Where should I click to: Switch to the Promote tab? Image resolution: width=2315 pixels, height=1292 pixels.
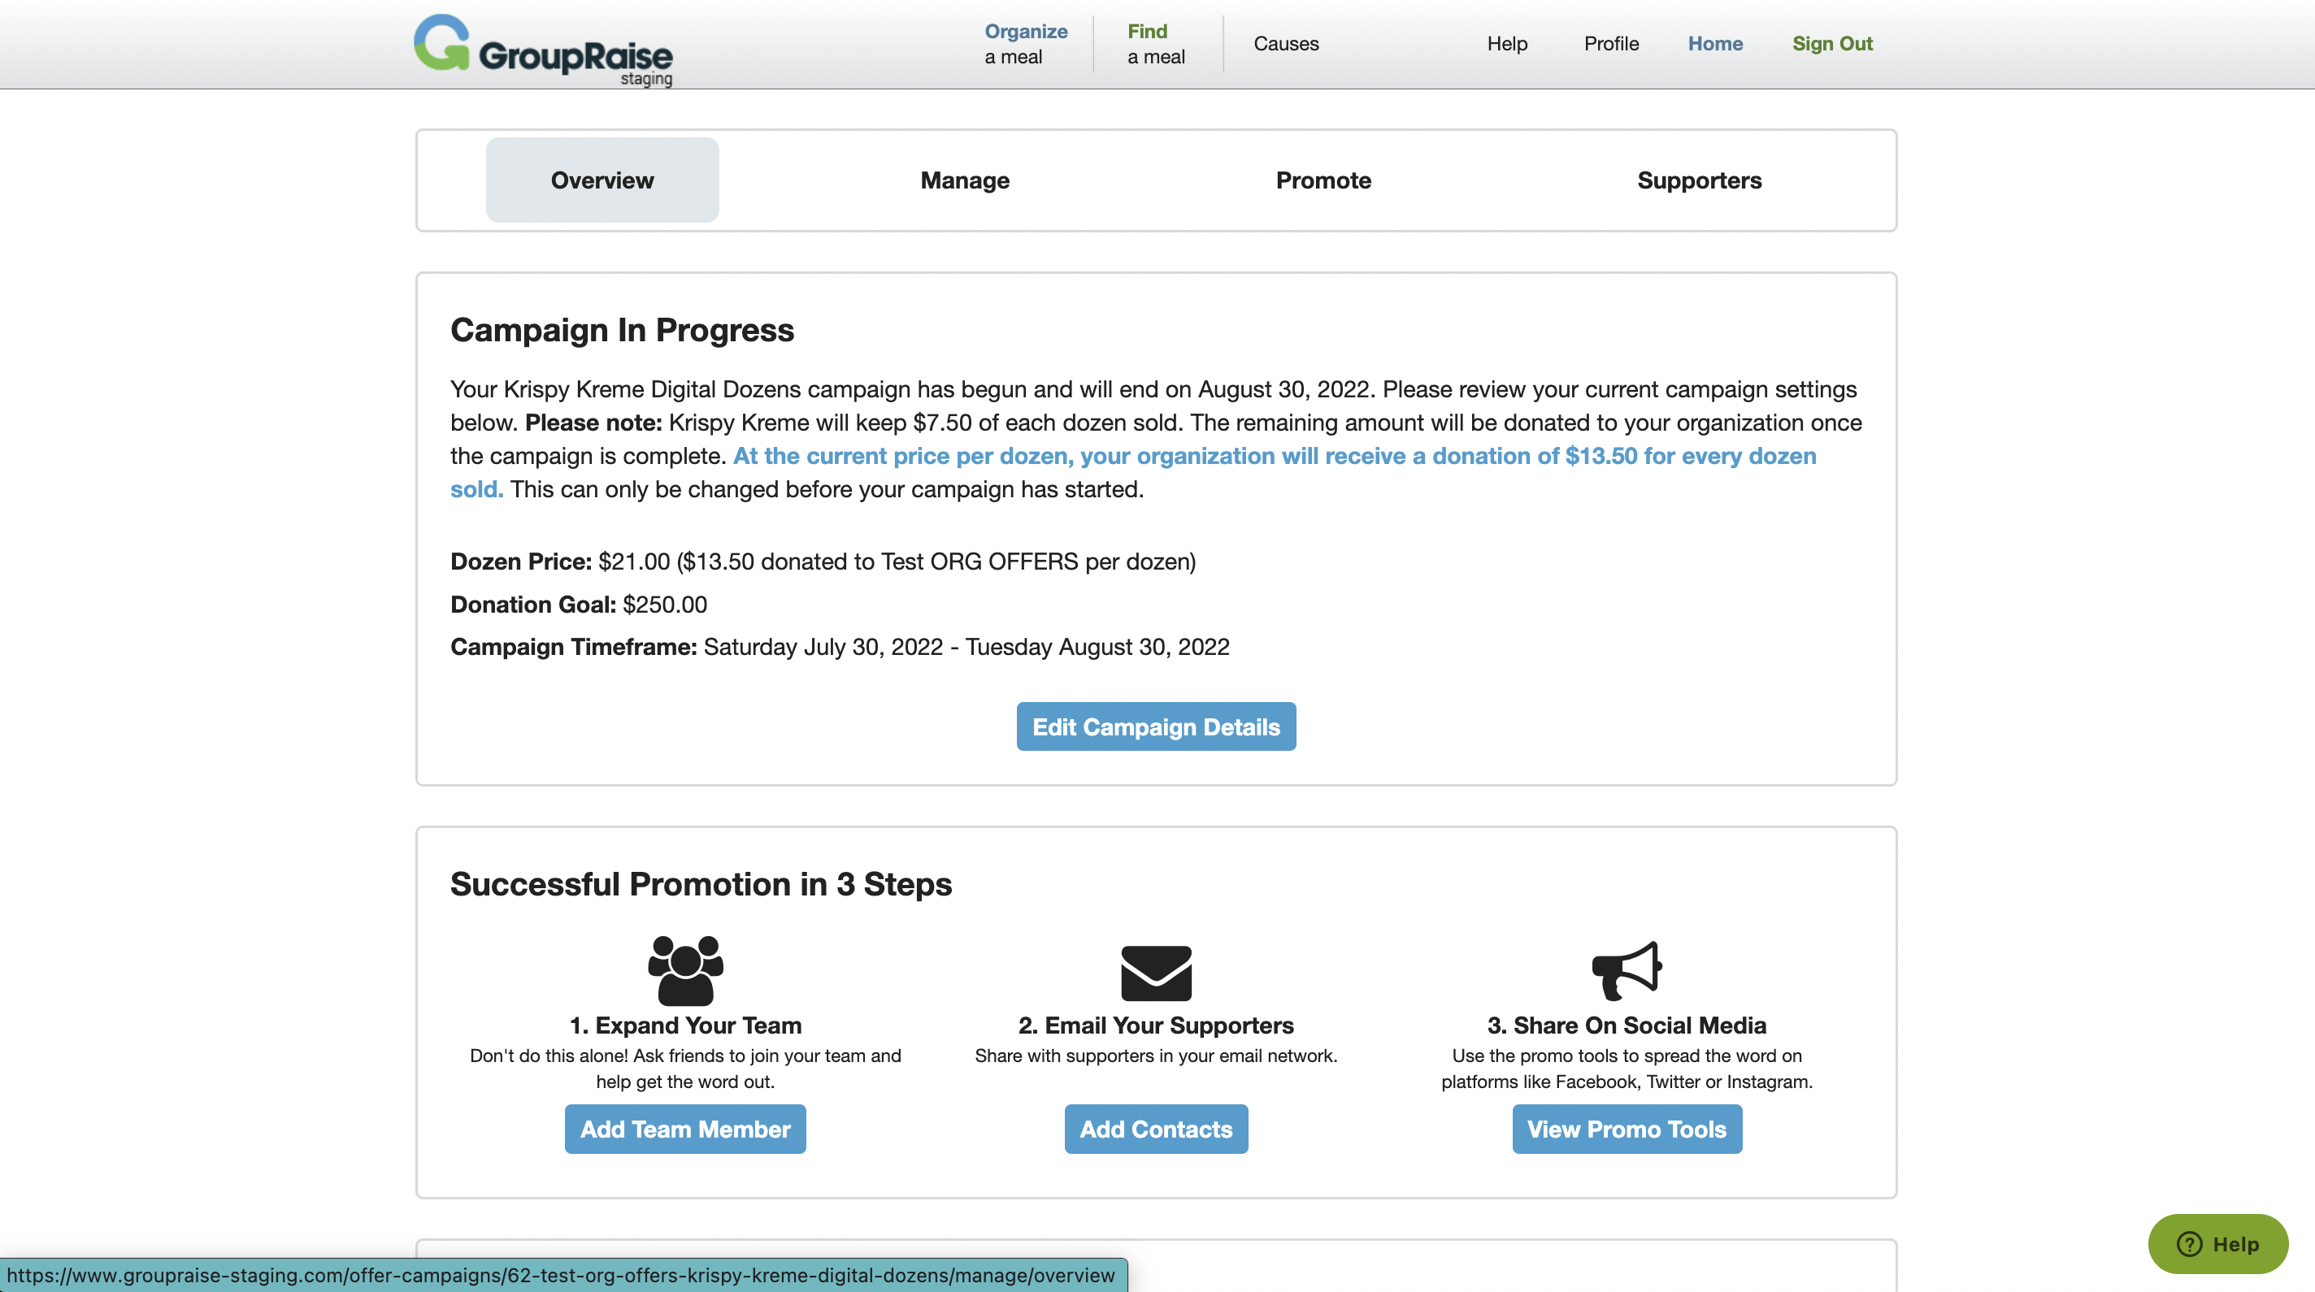1324,180
